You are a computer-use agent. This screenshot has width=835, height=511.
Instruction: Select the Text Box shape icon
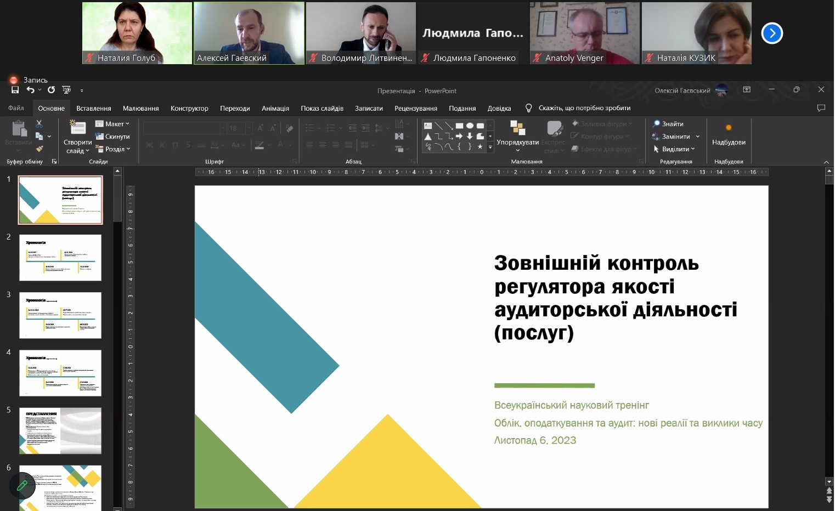(428, 126)
